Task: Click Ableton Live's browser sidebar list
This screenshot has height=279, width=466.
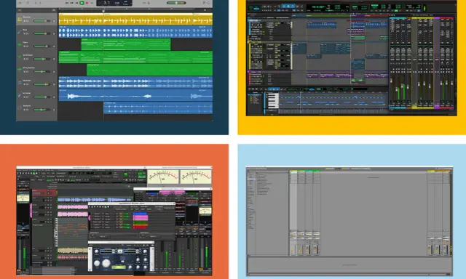Action: pyautogui.click(x=251, y=200)
